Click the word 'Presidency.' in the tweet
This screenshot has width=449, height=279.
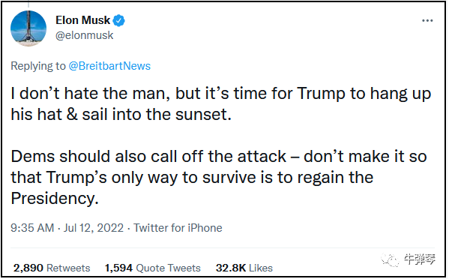click(x=55, y=198)
